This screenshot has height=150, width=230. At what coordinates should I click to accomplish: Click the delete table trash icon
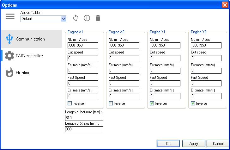(98, 18)
